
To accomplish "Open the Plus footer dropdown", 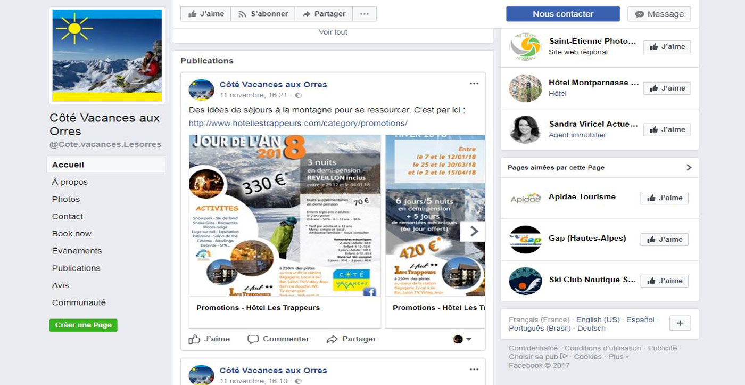I will click(619, 357).
